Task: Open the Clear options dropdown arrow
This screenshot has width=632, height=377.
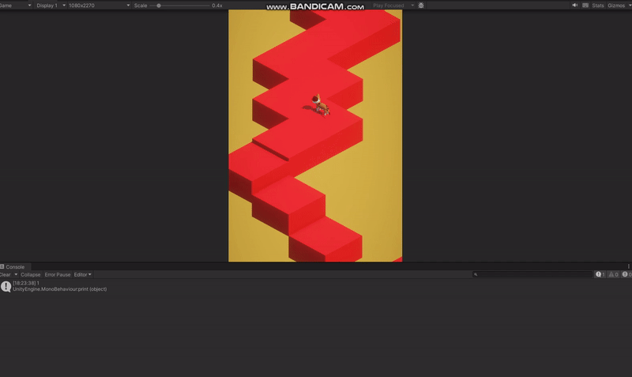Action: pos(16,274)
